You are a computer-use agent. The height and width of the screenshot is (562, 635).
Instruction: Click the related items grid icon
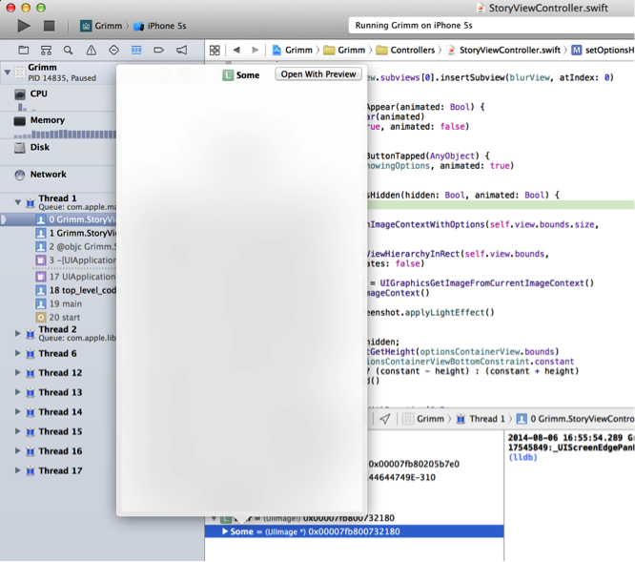click(x=215, y=50)
